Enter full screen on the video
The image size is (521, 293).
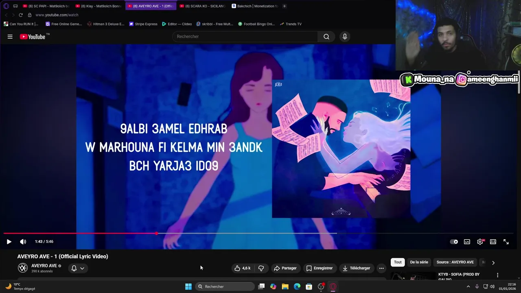(x=506, y=242)
